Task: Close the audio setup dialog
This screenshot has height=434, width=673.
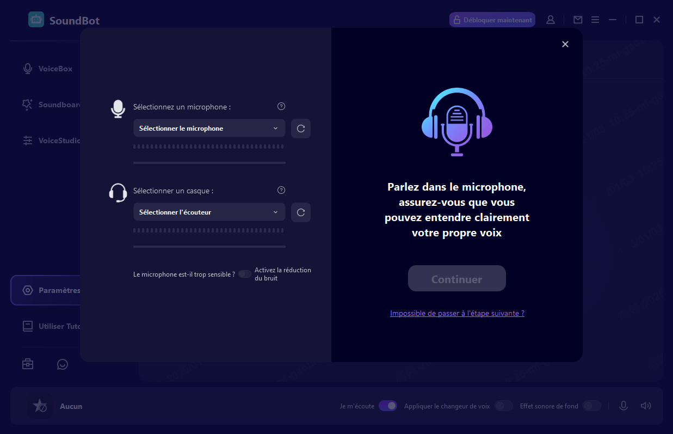Action: tap(565, 44)
